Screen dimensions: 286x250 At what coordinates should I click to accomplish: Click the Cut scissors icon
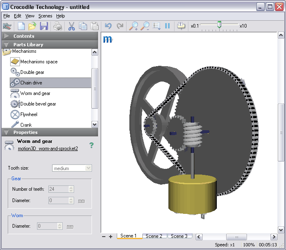(72, 26)
